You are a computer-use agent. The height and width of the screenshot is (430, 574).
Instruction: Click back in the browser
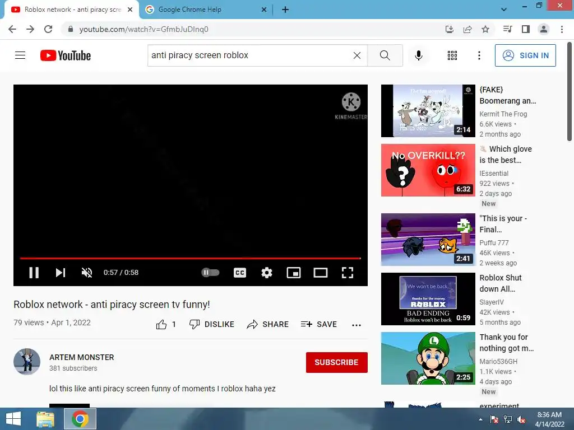pos(12,29)
